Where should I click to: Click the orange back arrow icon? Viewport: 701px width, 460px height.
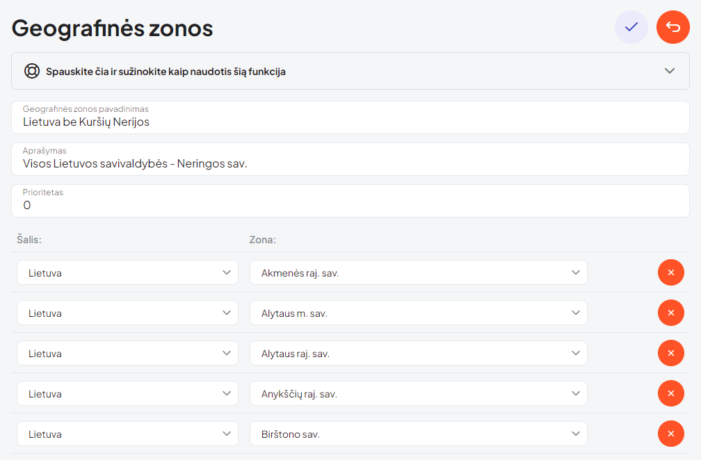click(x=672, y=27)
